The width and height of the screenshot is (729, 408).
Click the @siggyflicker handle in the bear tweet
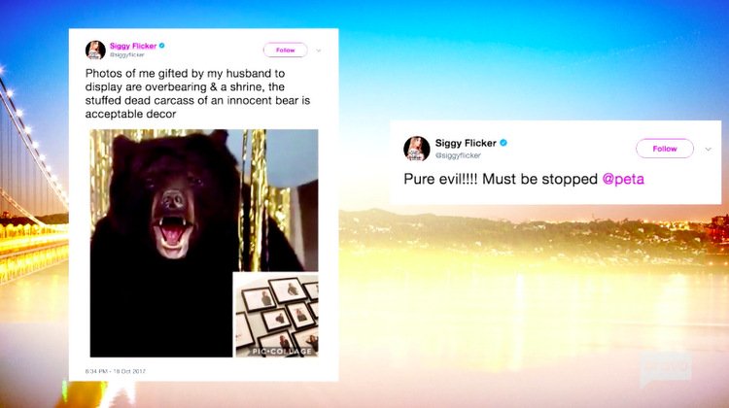point(127,54)
